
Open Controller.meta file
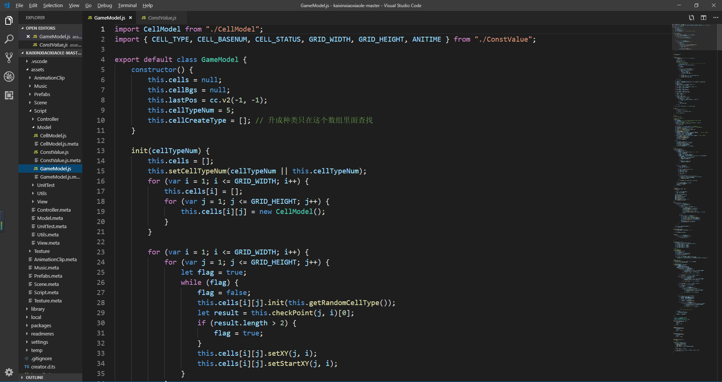click(x=50, y=210)
